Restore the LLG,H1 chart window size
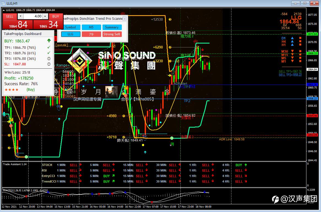Screen dimensions: 321x212 tap(305, 3)
